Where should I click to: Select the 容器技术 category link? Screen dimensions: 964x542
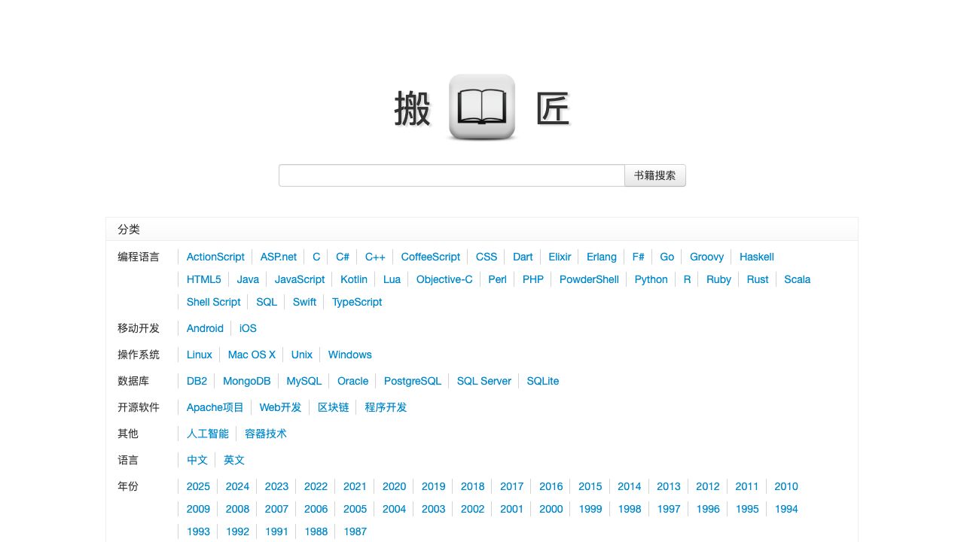point(265,434)
